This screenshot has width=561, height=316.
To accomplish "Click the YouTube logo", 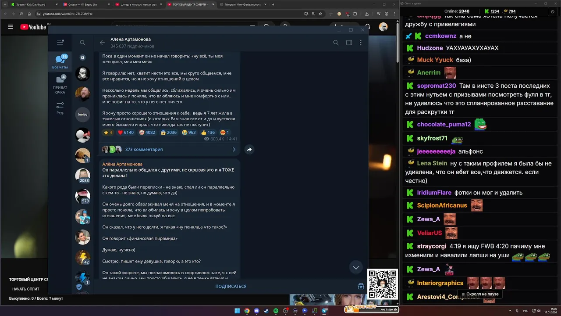I will 33,27.
